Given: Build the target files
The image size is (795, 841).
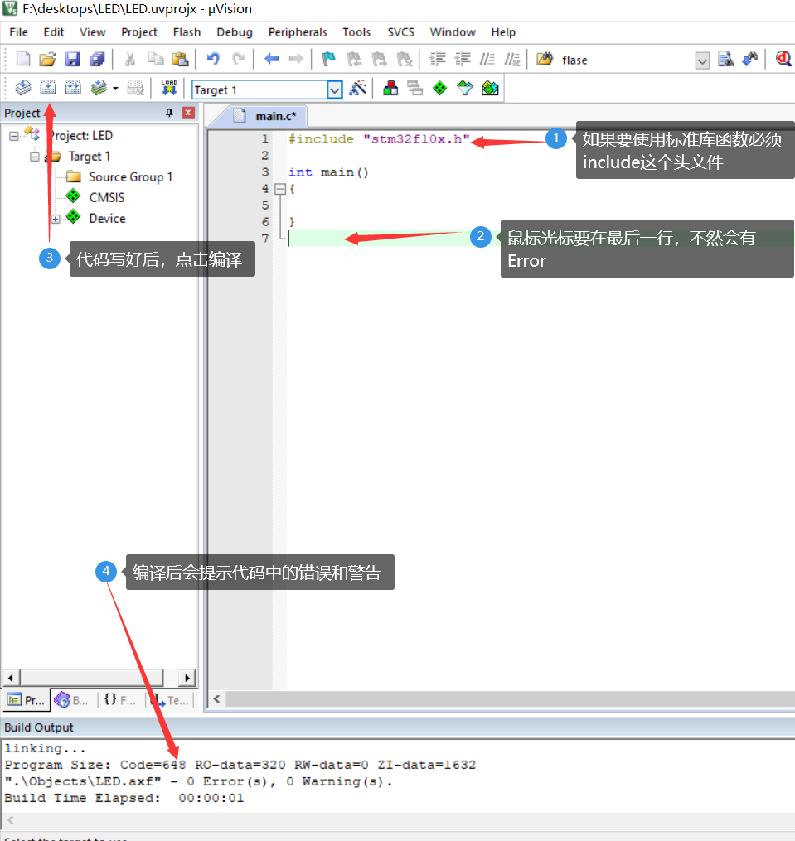Looking at the screenshot, I should point(48,88).
